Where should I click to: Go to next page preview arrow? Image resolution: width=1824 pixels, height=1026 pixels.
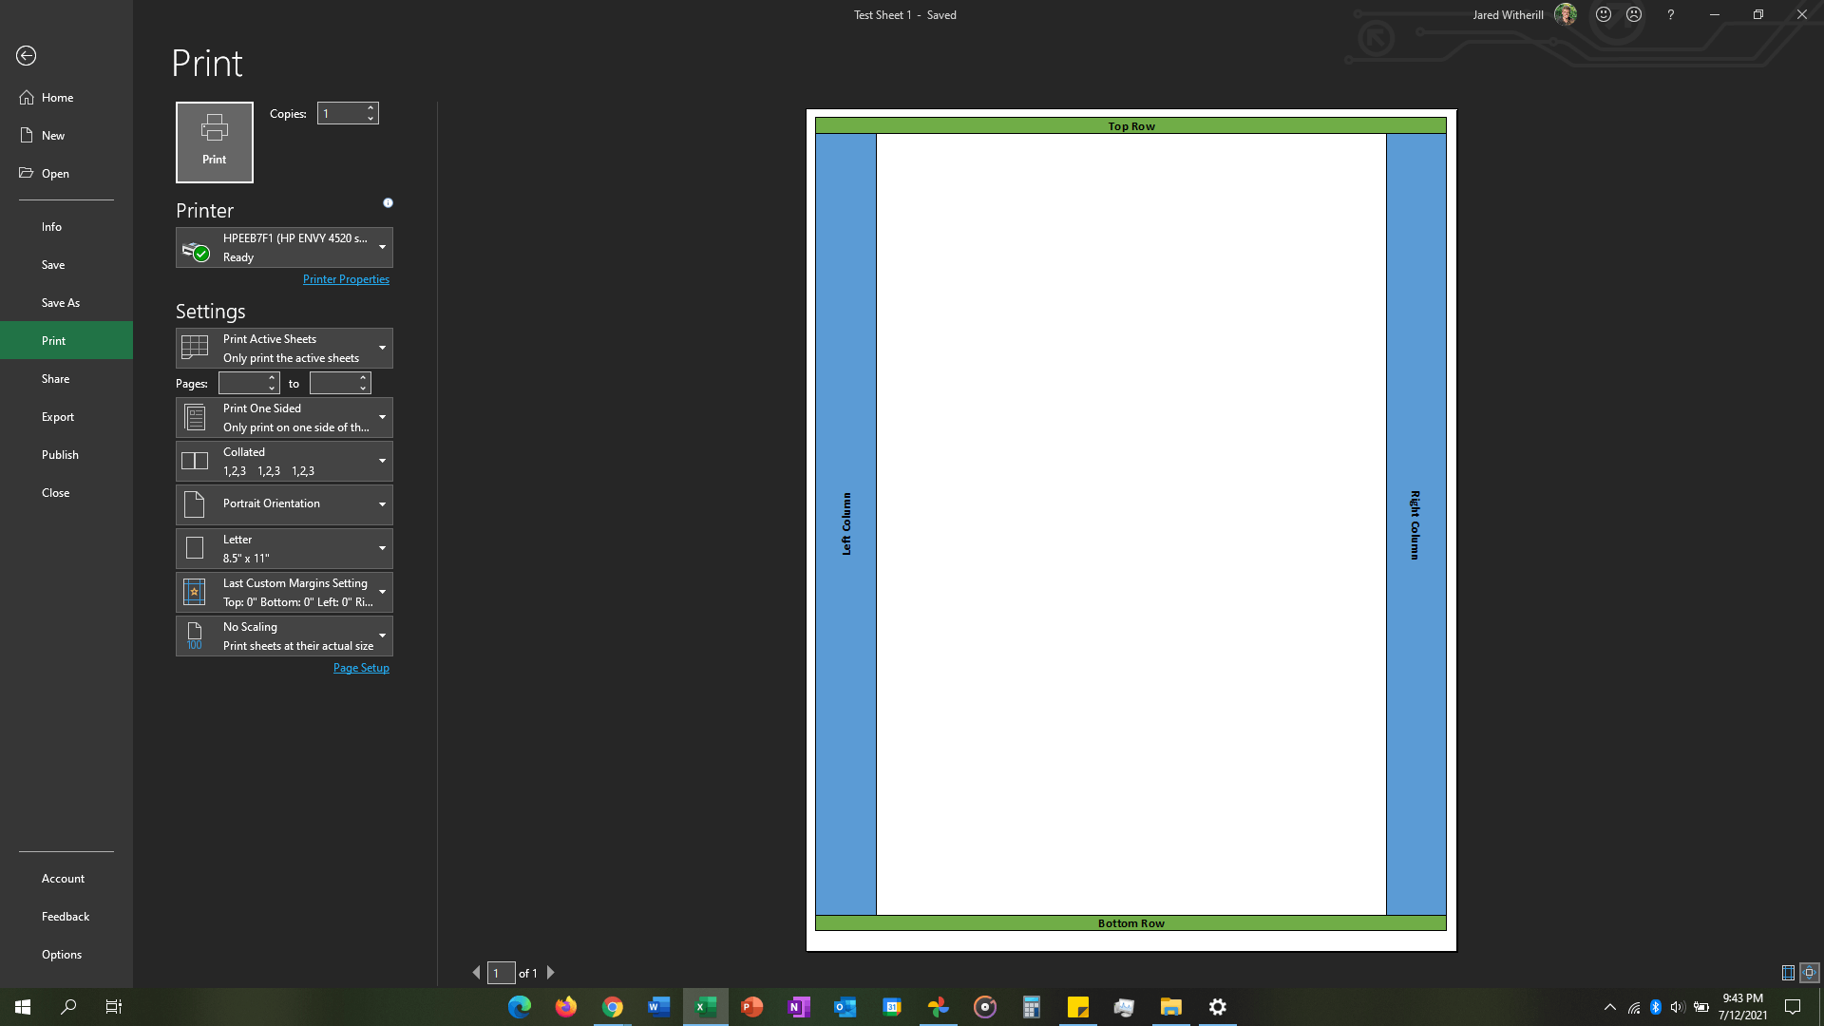pyautogui.click(x=551, y=973)
